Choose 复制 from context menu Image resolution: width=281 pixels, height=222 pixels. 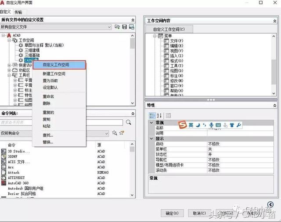point(47,119)
